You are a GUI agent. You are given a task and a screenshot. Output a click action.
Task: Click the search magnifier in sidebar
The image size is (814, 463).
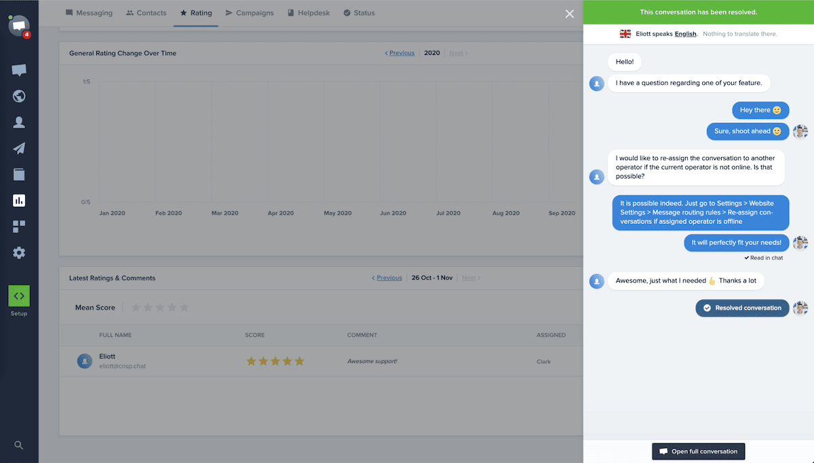pos(19,445)
